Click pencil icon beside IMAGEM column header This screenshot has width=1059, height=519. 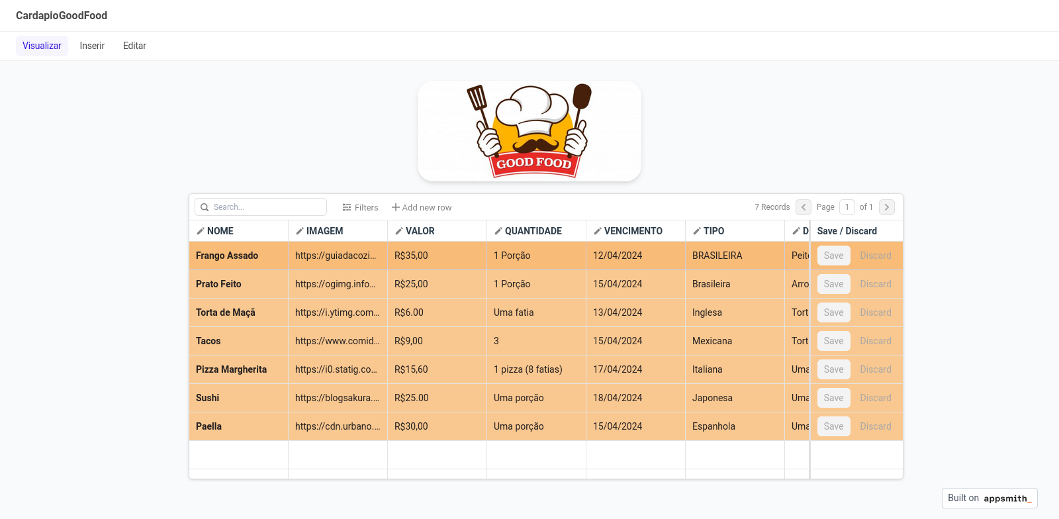tap(300, 231)
